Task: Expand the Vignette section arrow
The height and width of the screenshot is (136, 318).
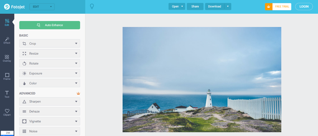Action: [x=76, y=121]
